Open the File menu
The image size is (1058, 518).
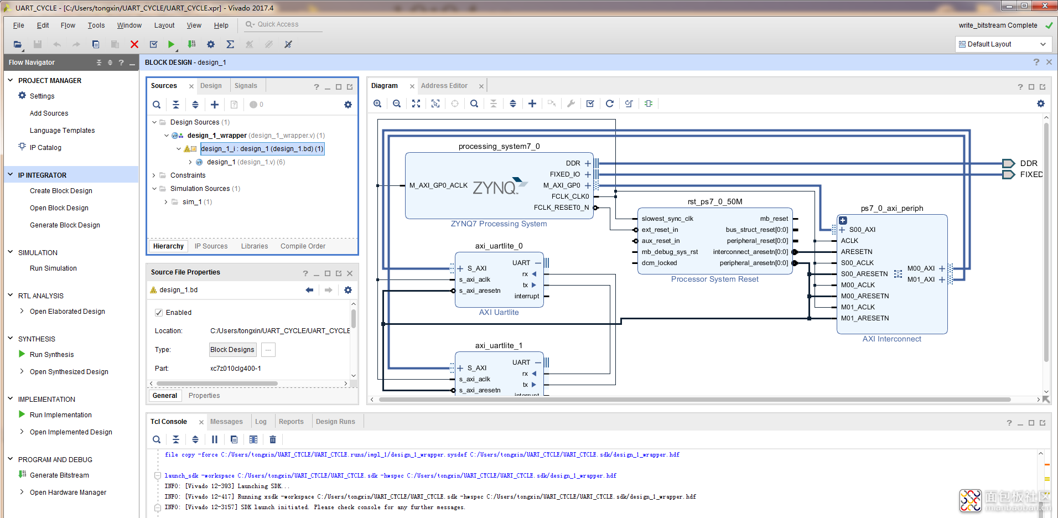pos(18,25)
